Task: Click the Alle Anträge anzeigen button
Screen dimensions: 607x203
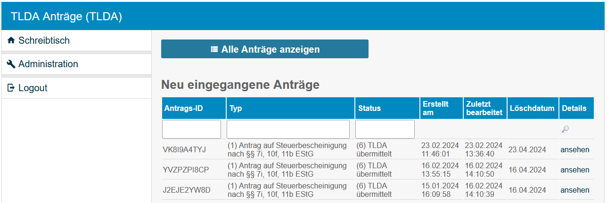Action: pyautogui.click(x=264, y=49)
